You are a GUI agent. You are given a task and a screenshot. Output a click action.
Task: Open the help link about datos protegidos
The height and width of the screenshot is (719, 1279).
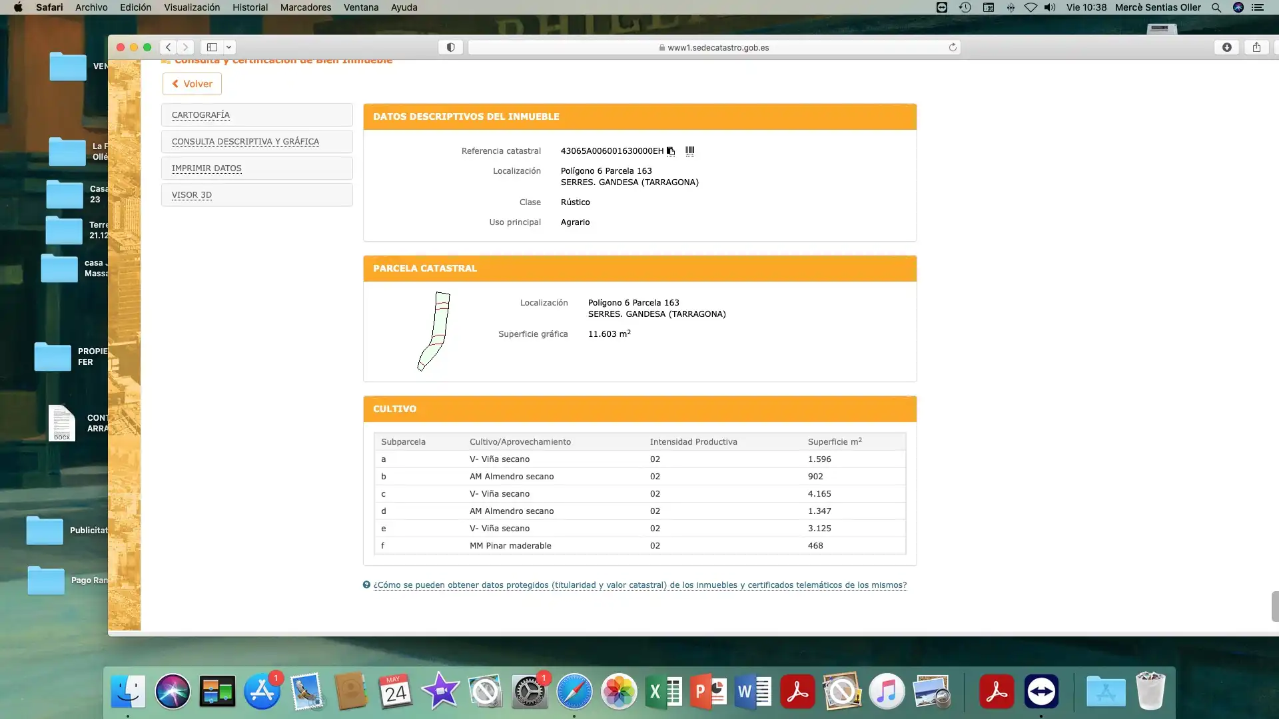(x=639, y=585)
